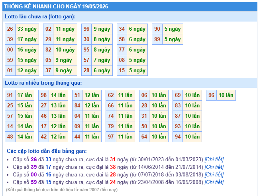
Task: Click frequent number 66
Action: tap(111, 106)
